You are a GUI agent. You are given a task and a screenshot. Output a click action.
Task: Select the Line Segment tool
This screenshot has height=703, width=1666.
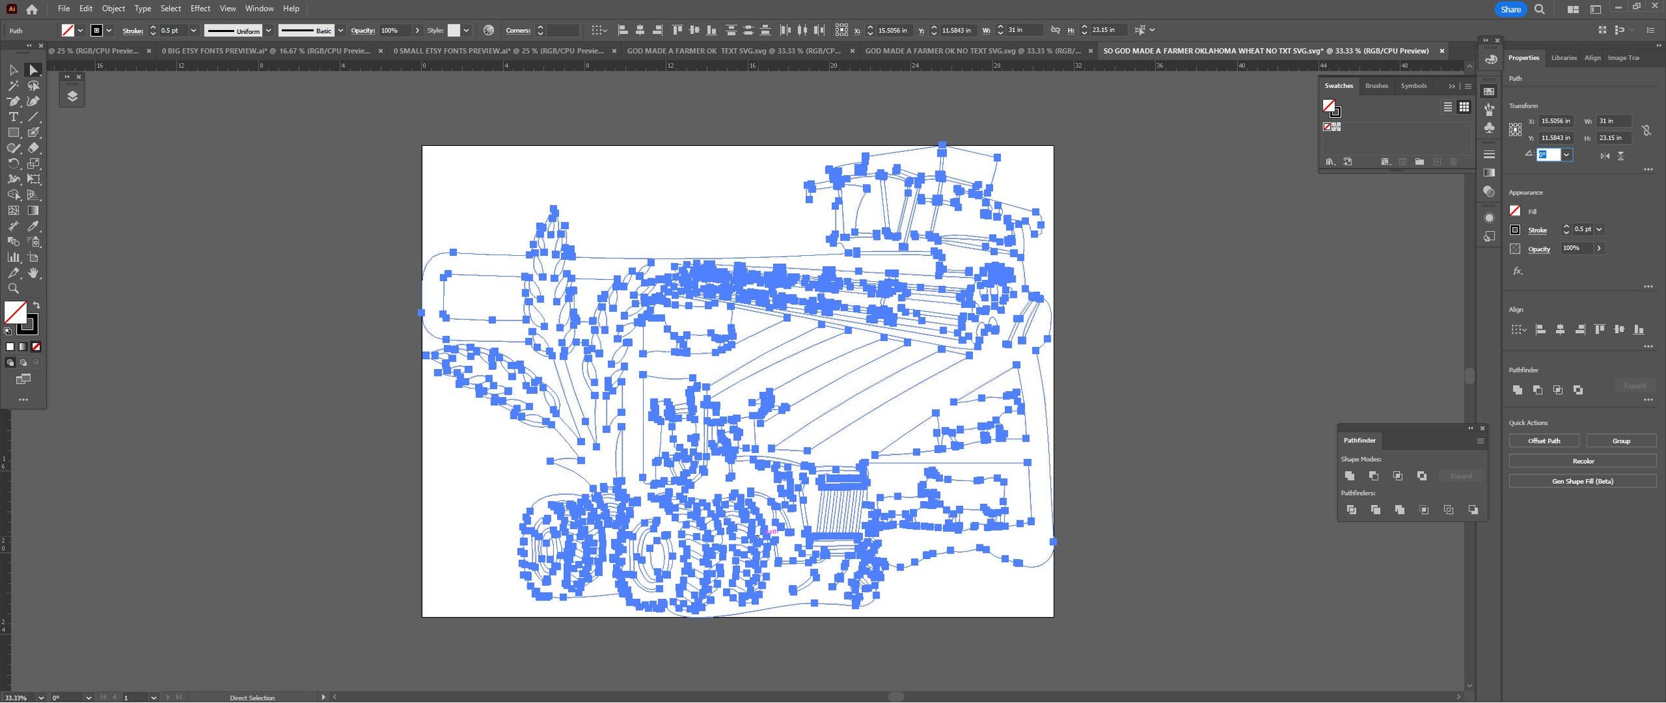(x=33, y=117)
